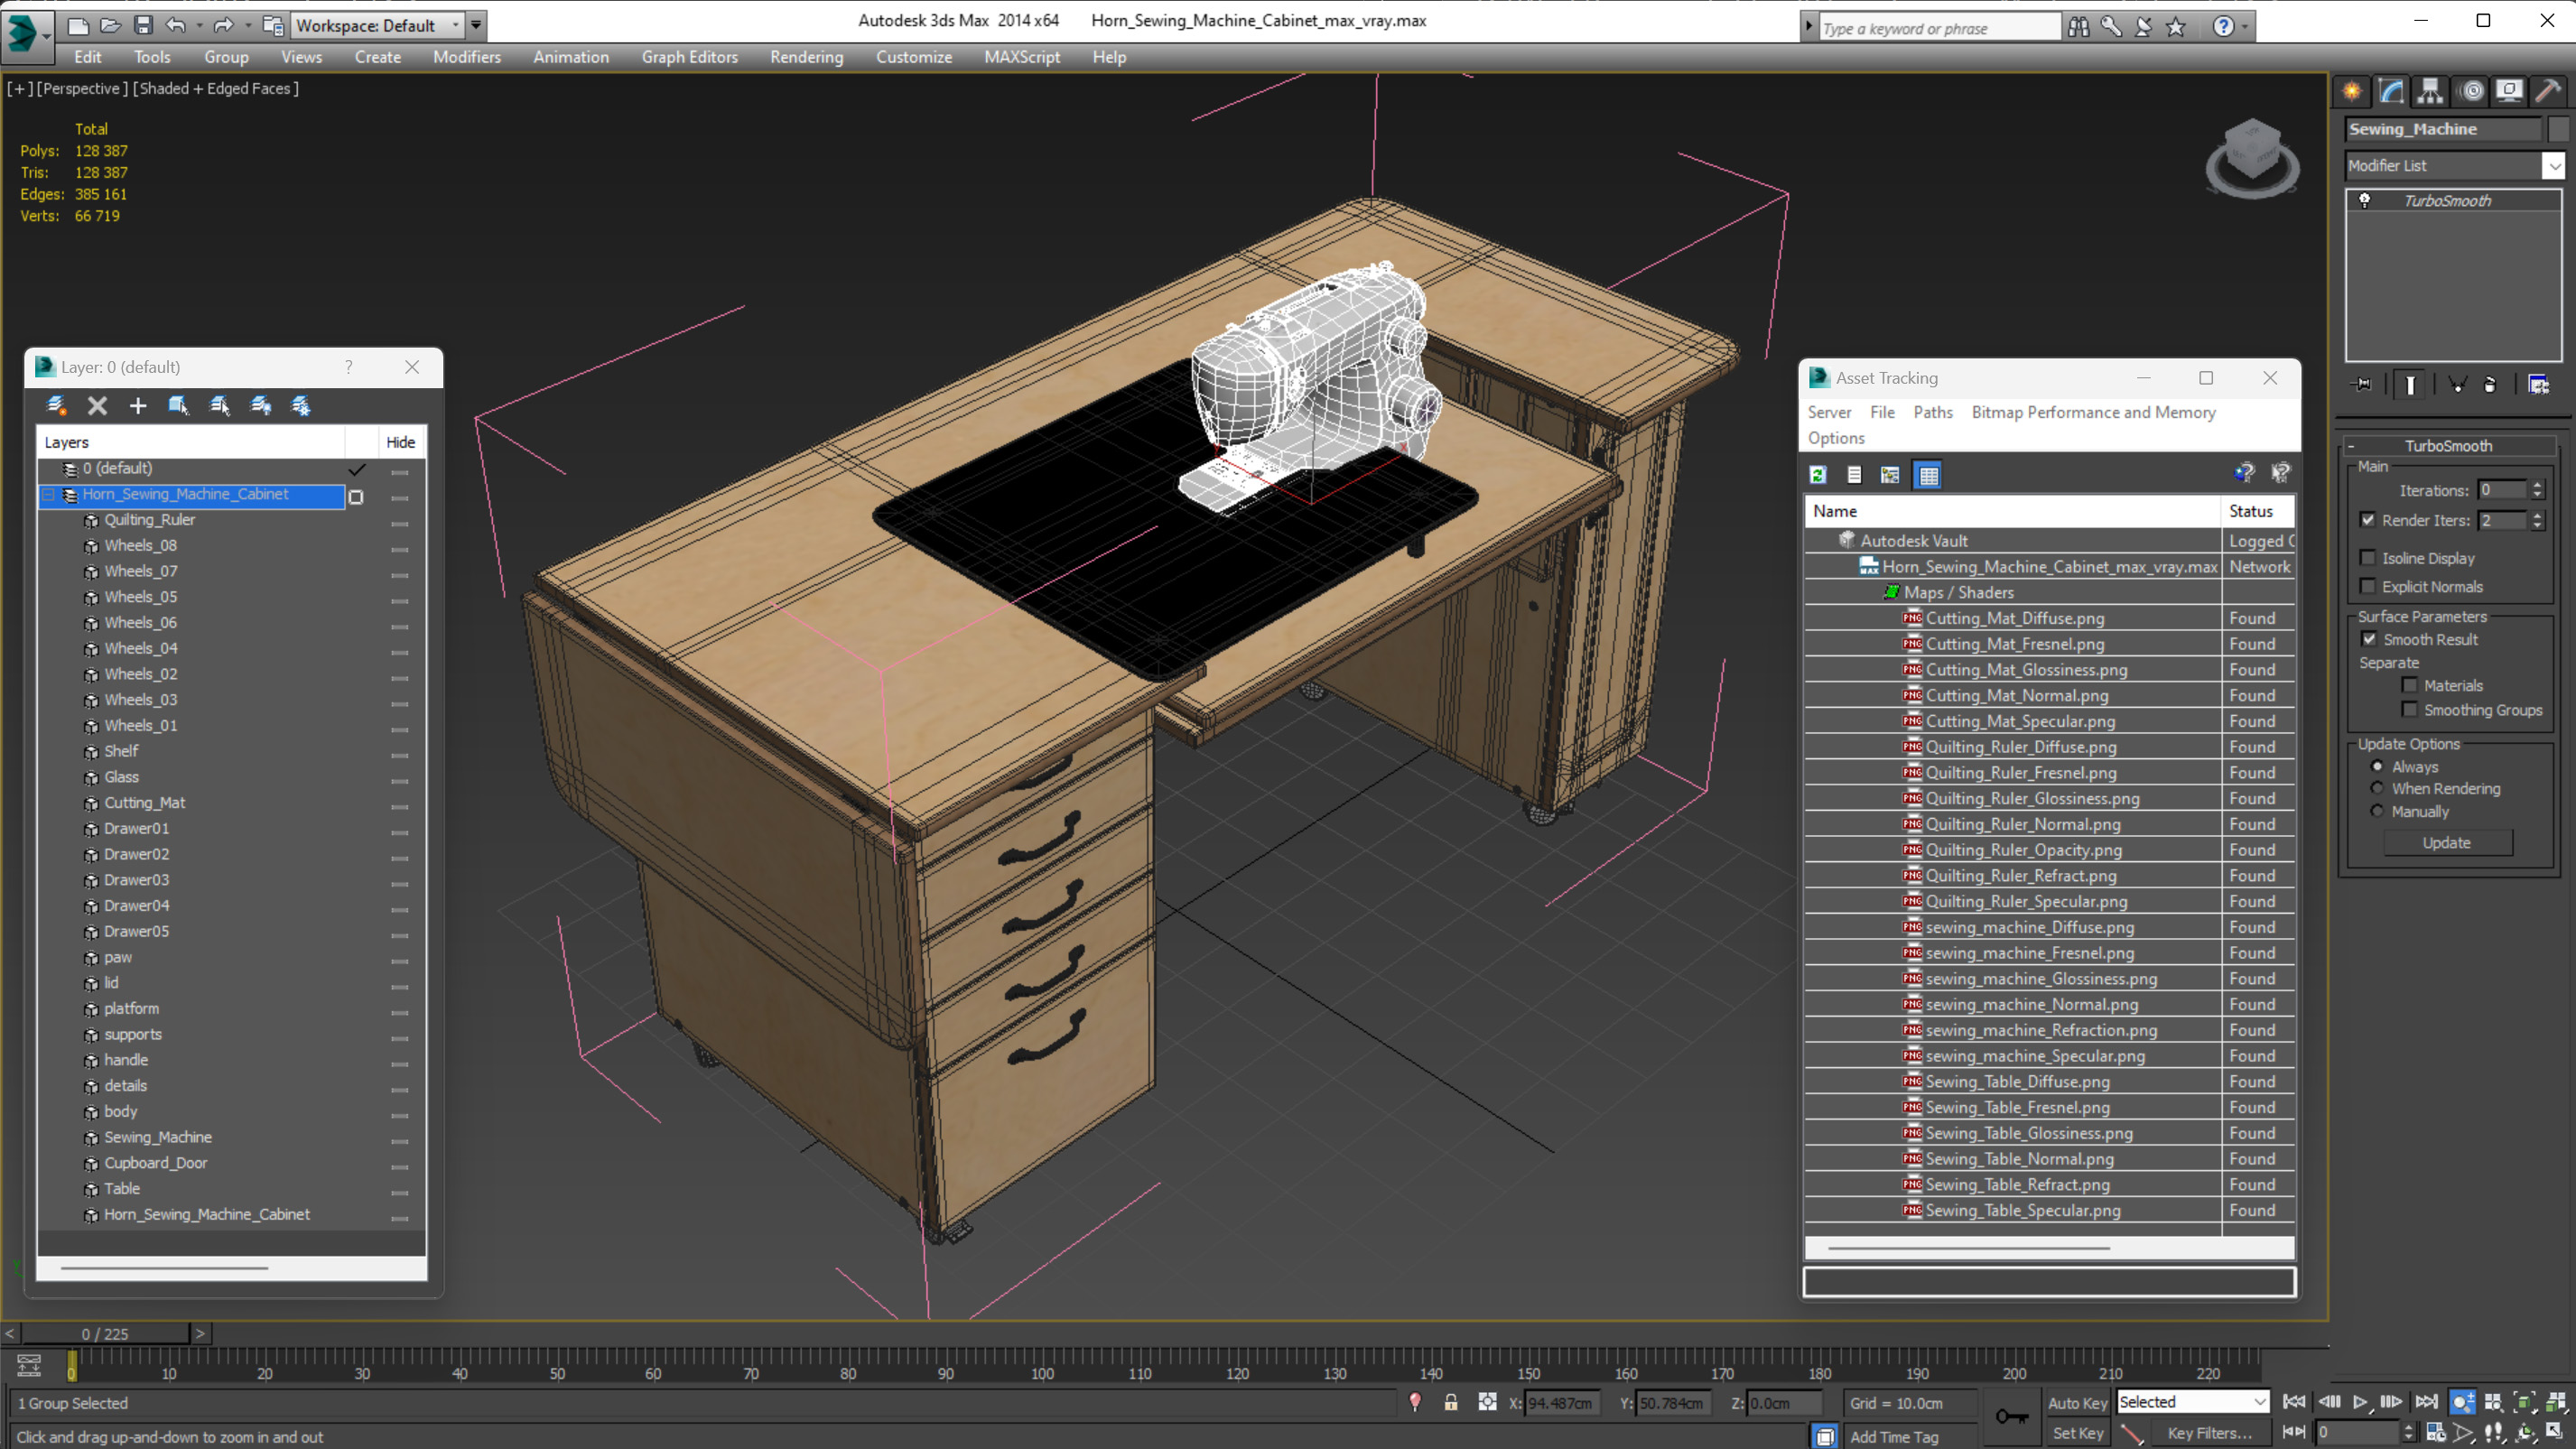
Task: Enable the Explicit Normals checkbox
Action: click(2368, 586)
